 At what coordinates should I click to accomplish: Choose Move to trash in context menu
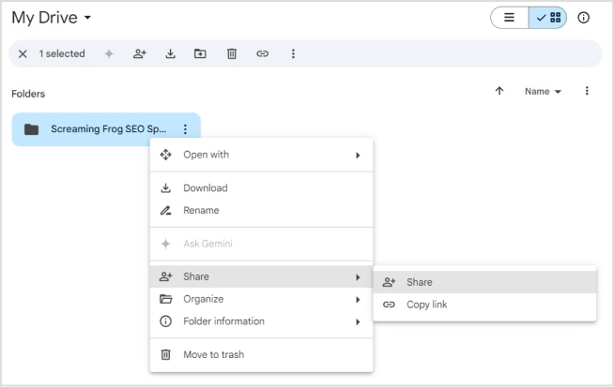pos(261,354)
